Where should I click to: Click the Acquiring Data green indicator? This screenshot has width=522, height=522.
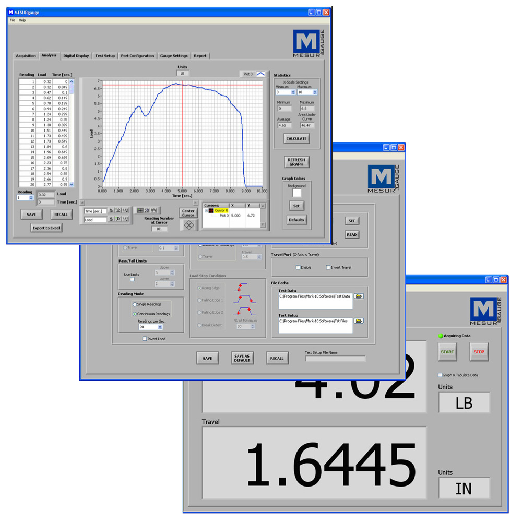pos(441,336)
